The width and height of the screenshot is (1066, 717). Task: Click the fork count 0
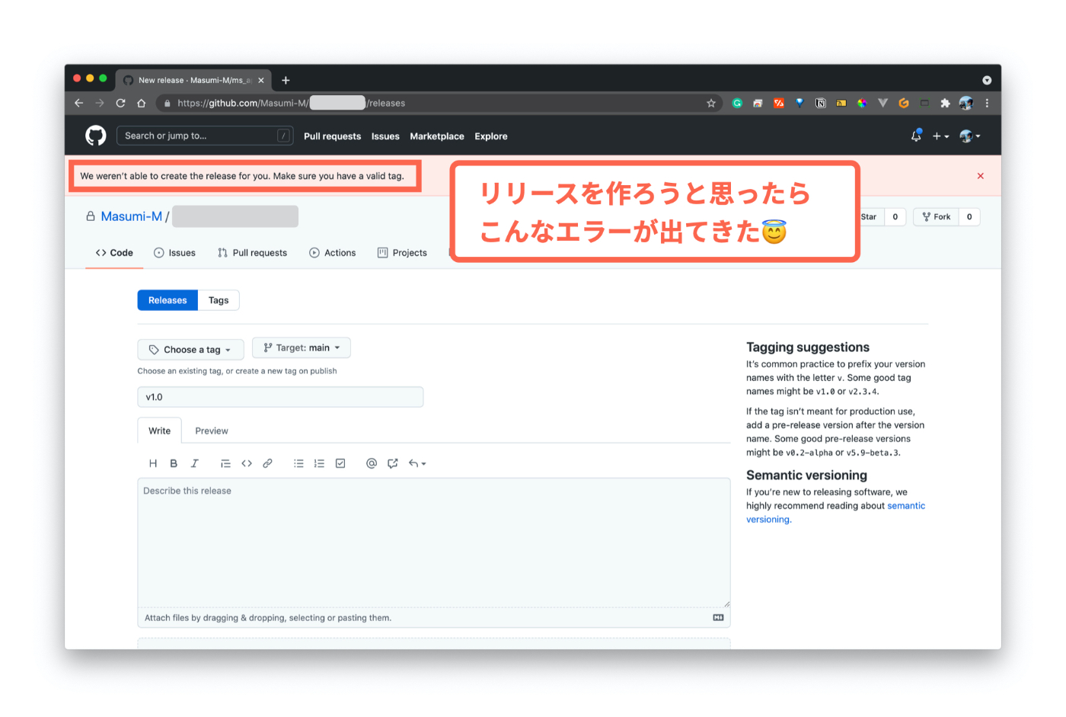click(x=969, y=216)
